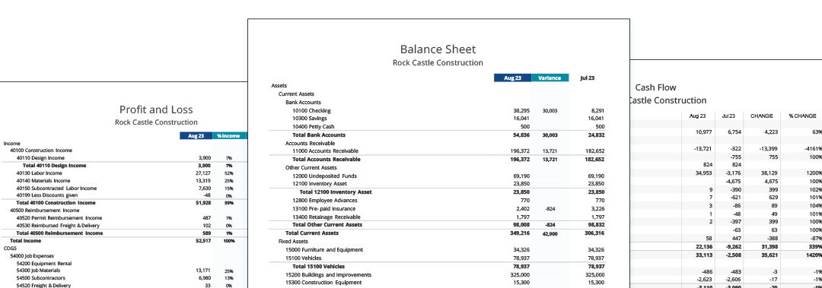Viewport: 822px width, 288px height.
Task: Click the 27,127 Labor Income value
Action: point(203,173)
